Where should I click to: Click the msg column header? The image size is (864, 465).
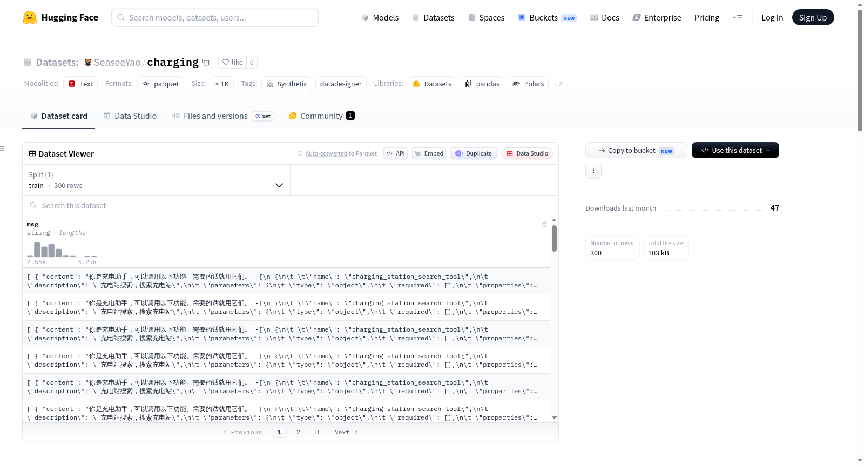point(32,224)
